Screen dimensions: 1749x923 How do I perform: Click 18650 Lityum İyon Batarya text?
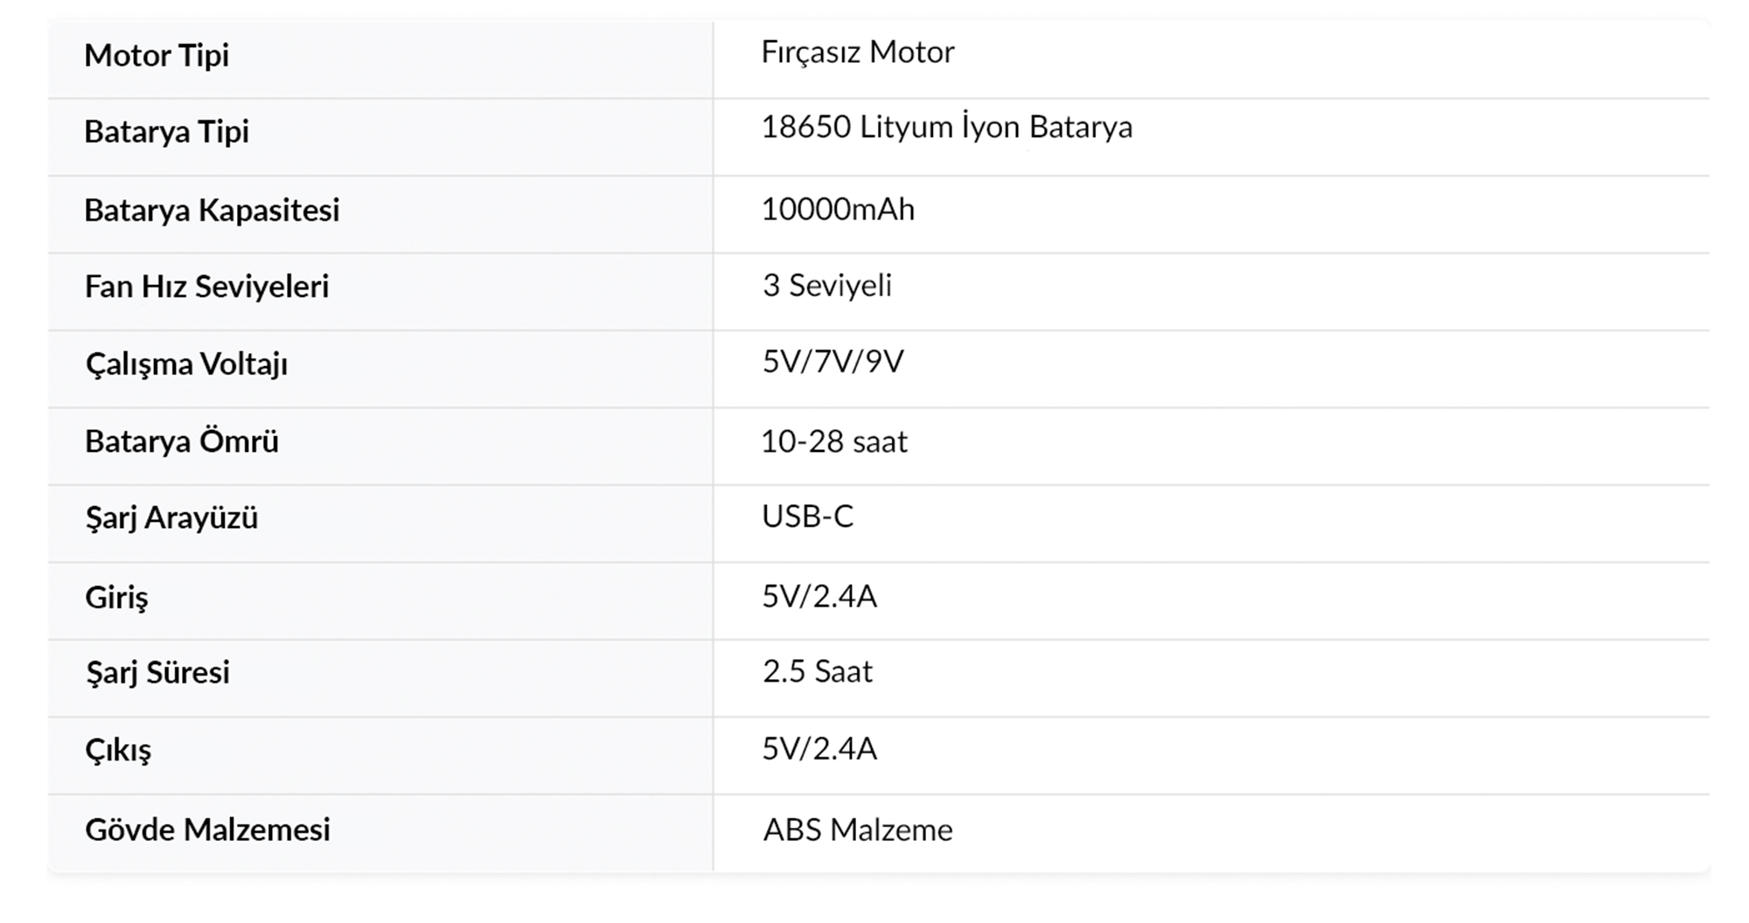click(x=946, y=128)
